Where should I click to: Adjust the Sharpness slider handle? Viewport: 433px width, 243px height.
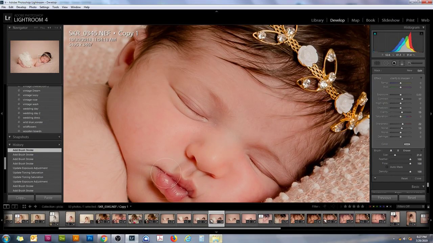coord(403,124)
